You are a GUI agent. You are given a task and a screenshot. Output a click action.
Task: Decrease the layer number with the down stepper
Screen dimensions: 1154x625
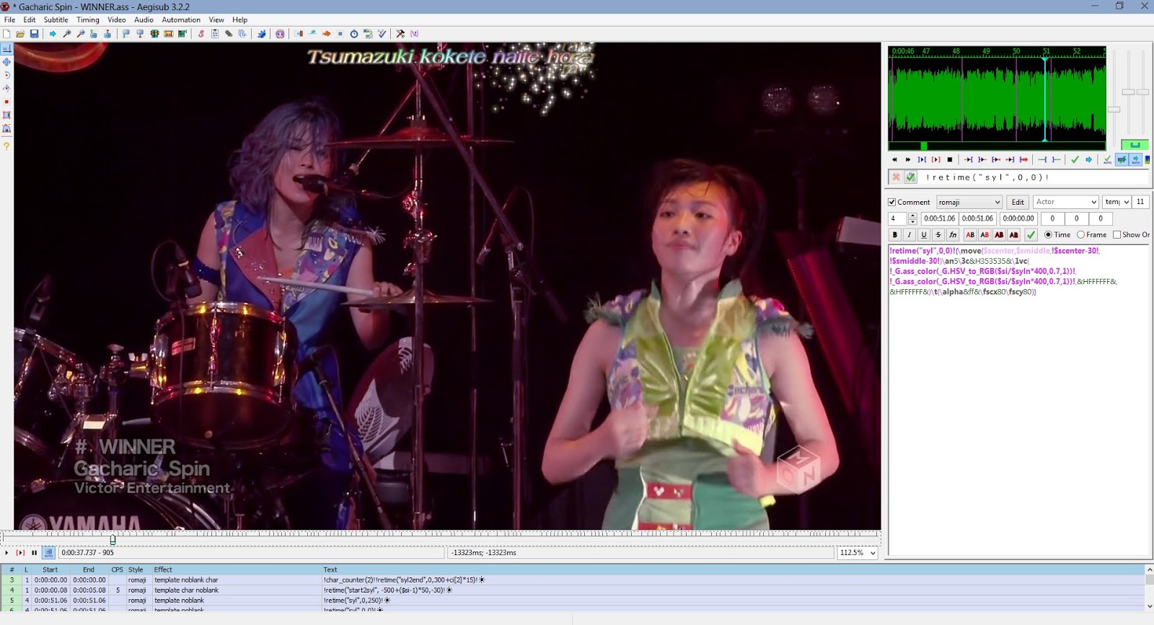click(x=912, y=222)
